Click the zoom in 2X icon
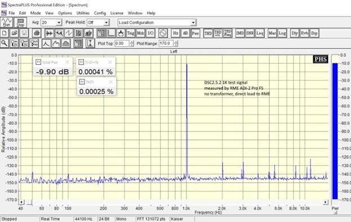This screenshot has height=222, width=351. [x=14, y=43]
